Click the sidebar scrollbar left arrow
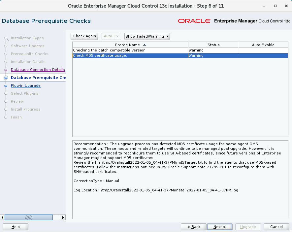The height and width of the screenshot is (232, 292). pyautogui.click(x=2, y=217)
